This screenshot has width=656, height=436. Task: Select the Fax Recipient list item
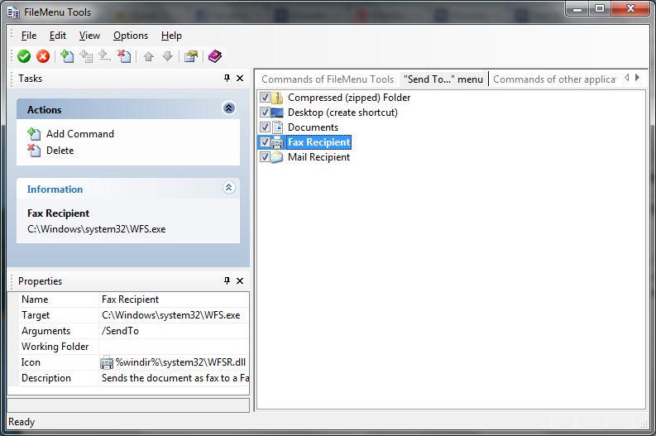[x=318, y=142]
